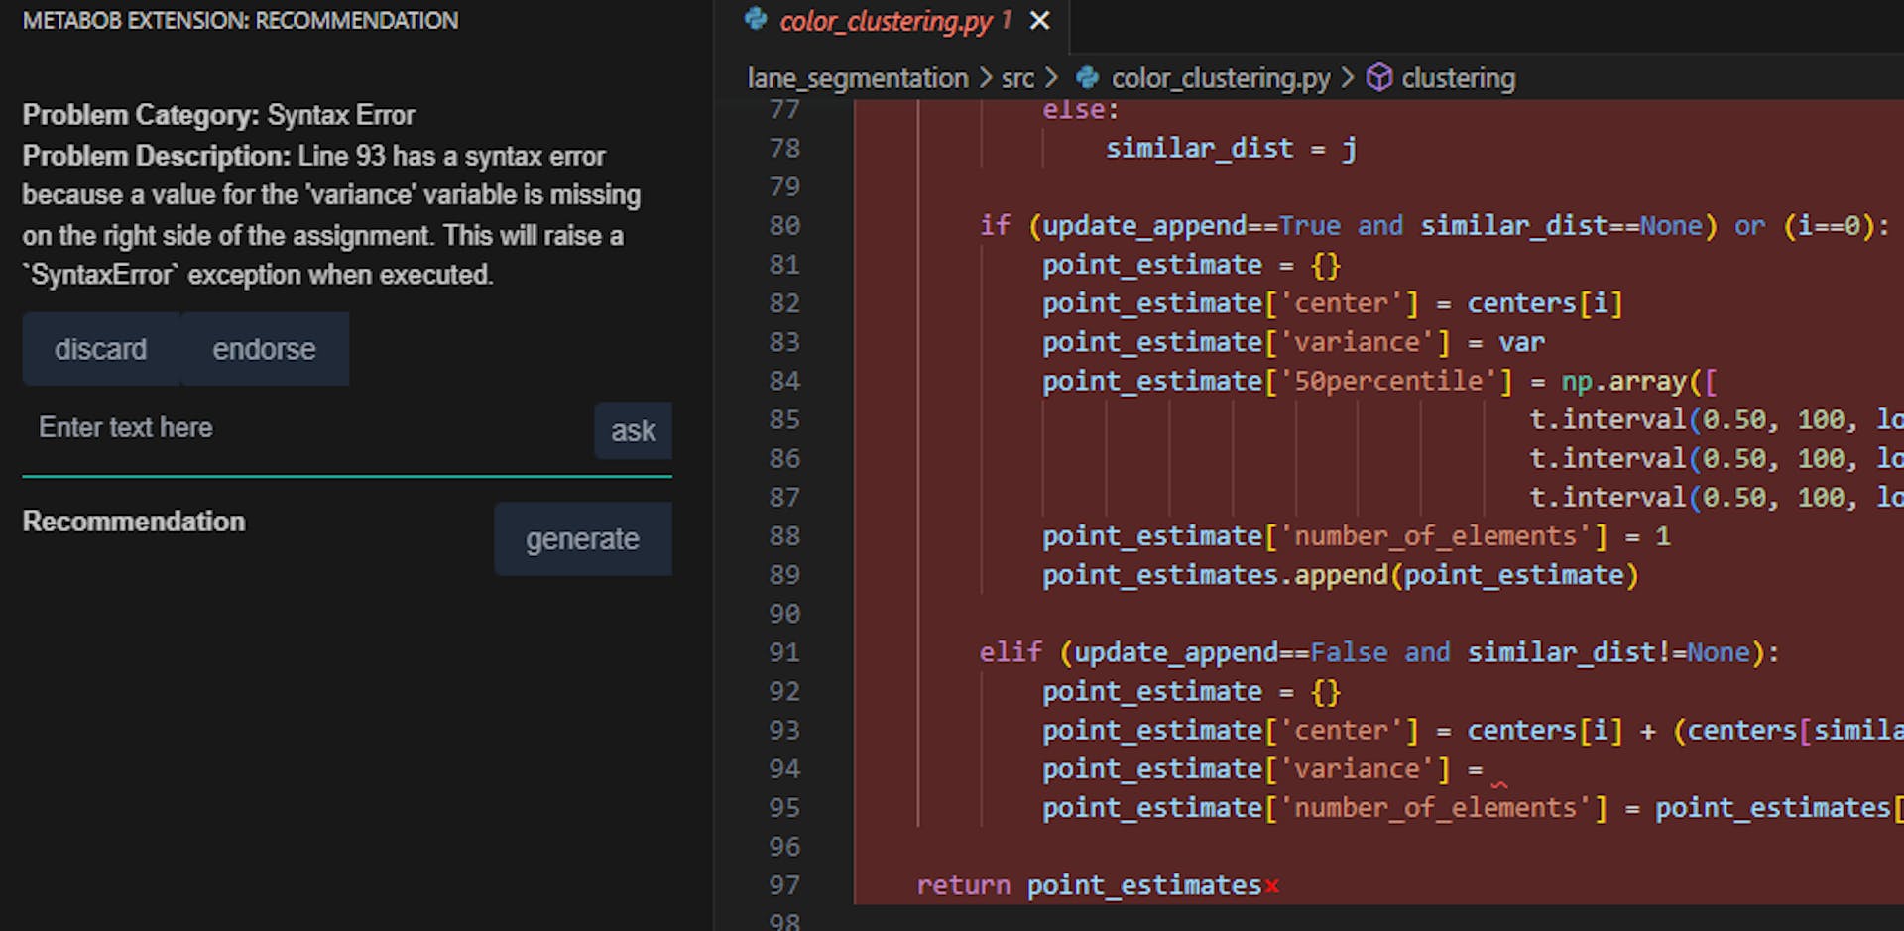
Task: Click 'return point_estimates' on line 97
Action: (x=1089, y=885)
